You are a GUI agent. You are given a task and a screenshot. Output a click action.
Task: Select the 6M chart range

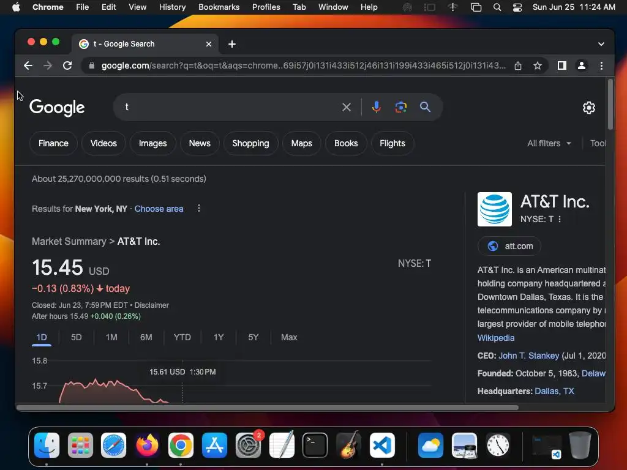point(146,337)
